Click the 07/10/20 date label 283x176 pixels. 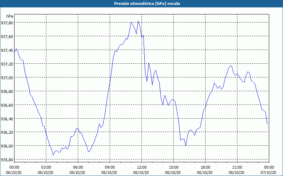coord(268,172)
